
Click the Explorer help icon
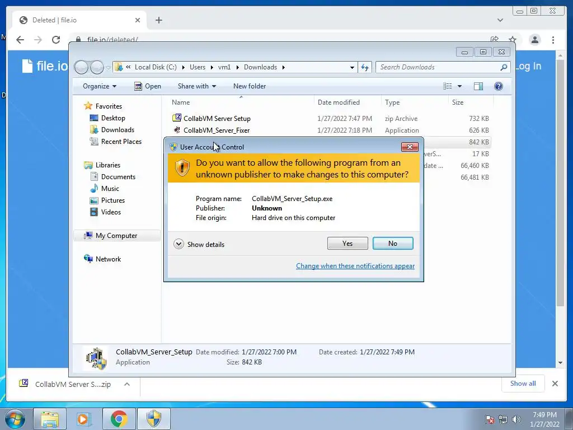click(x=499, y=86)
